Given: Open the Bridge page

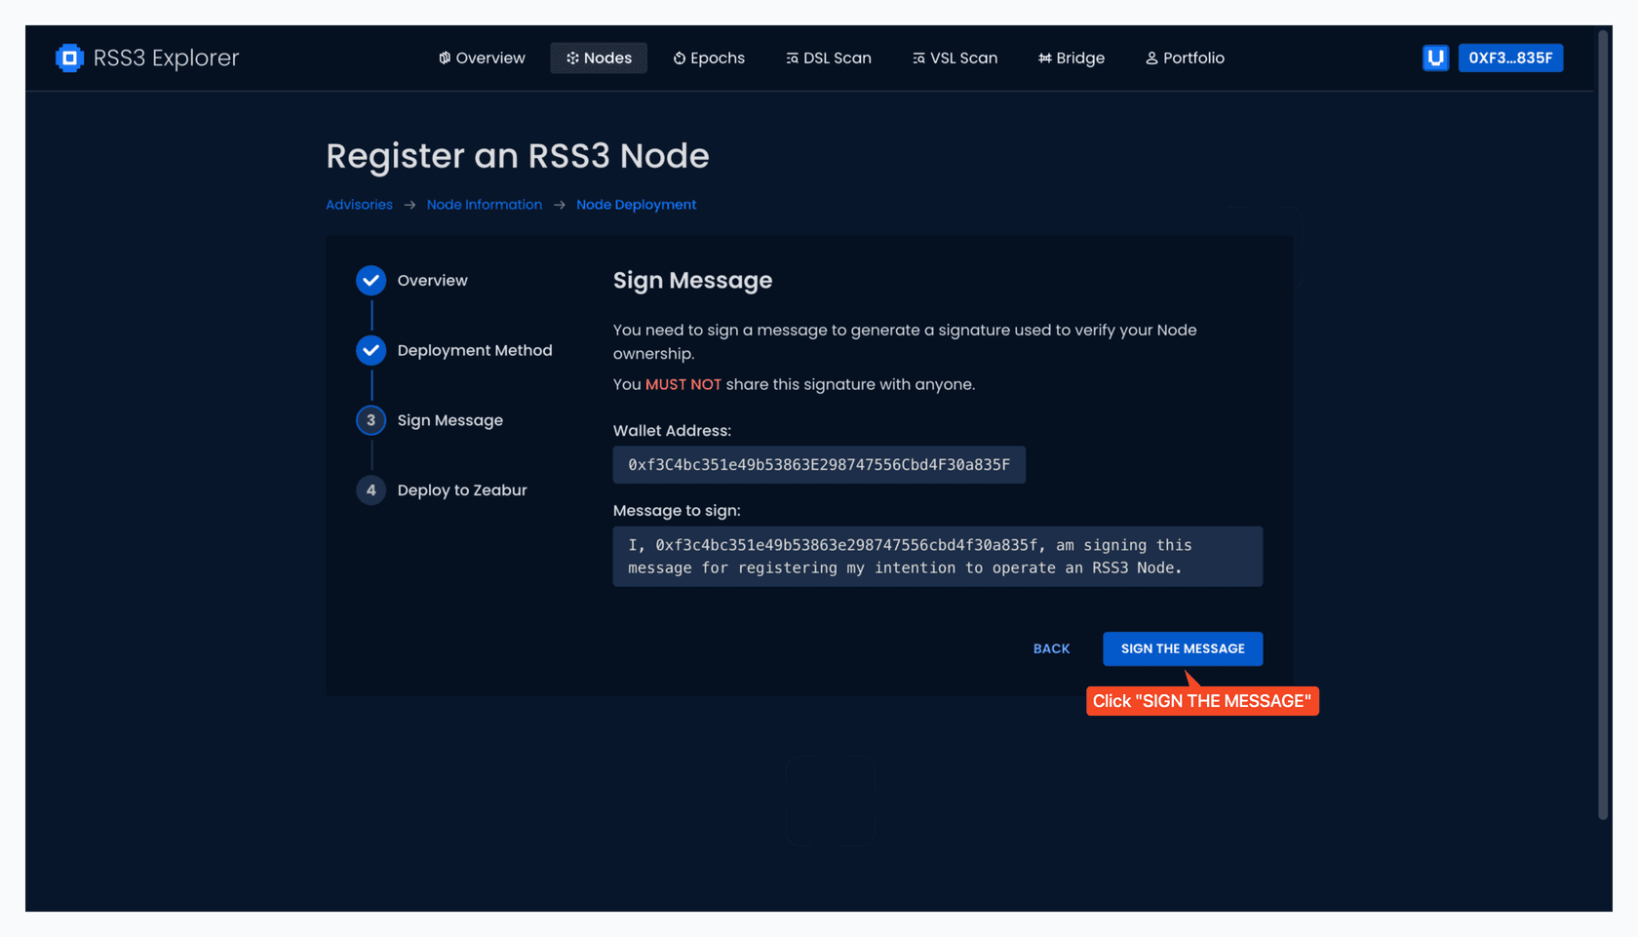Looking at the screenshot, I should pyautogui.click(x=1072, y=58).
